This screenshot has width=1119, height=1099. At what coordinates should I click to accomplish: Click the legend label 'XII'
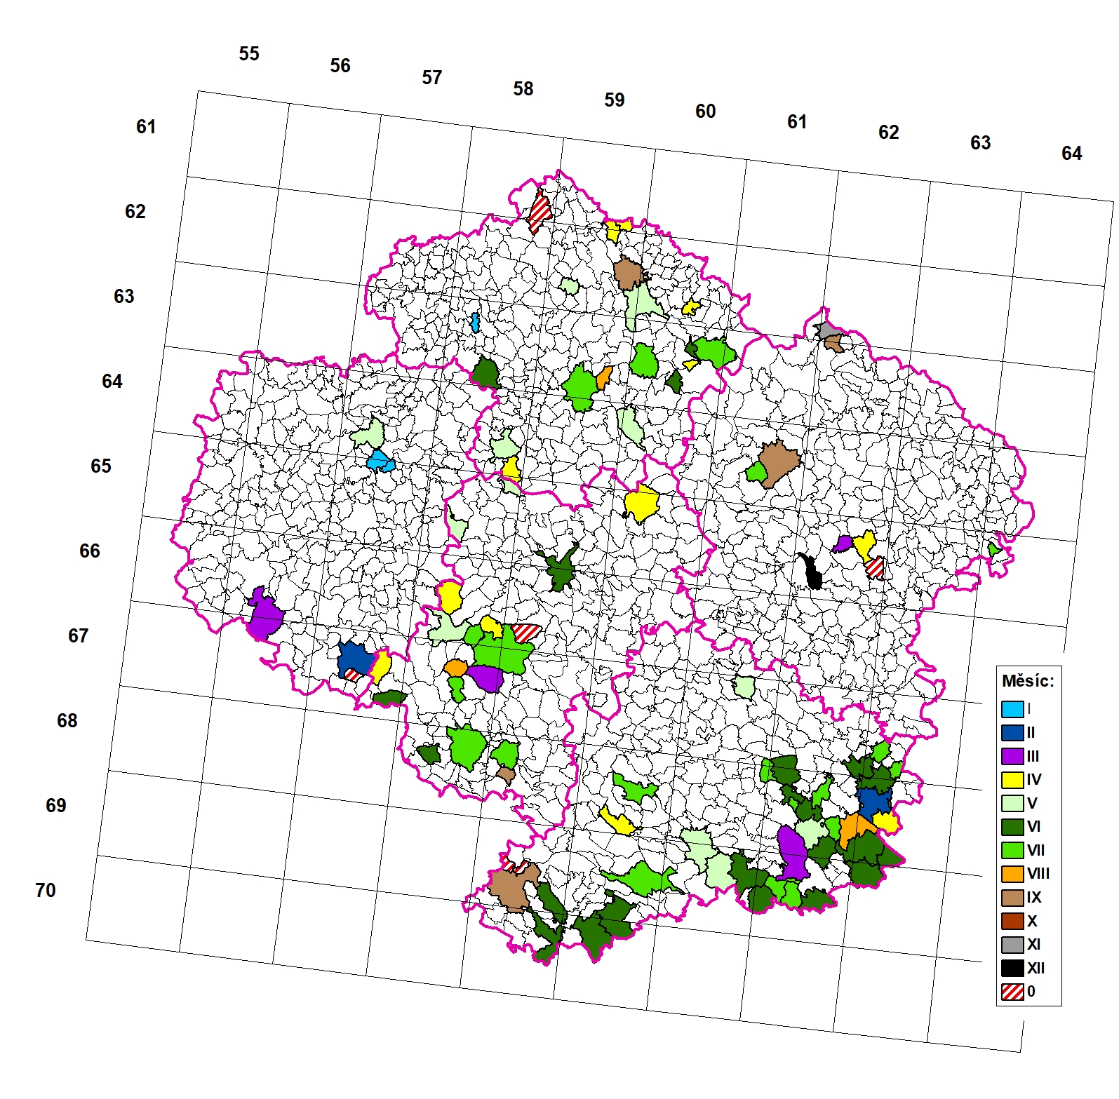click(x=1036, y=969)
